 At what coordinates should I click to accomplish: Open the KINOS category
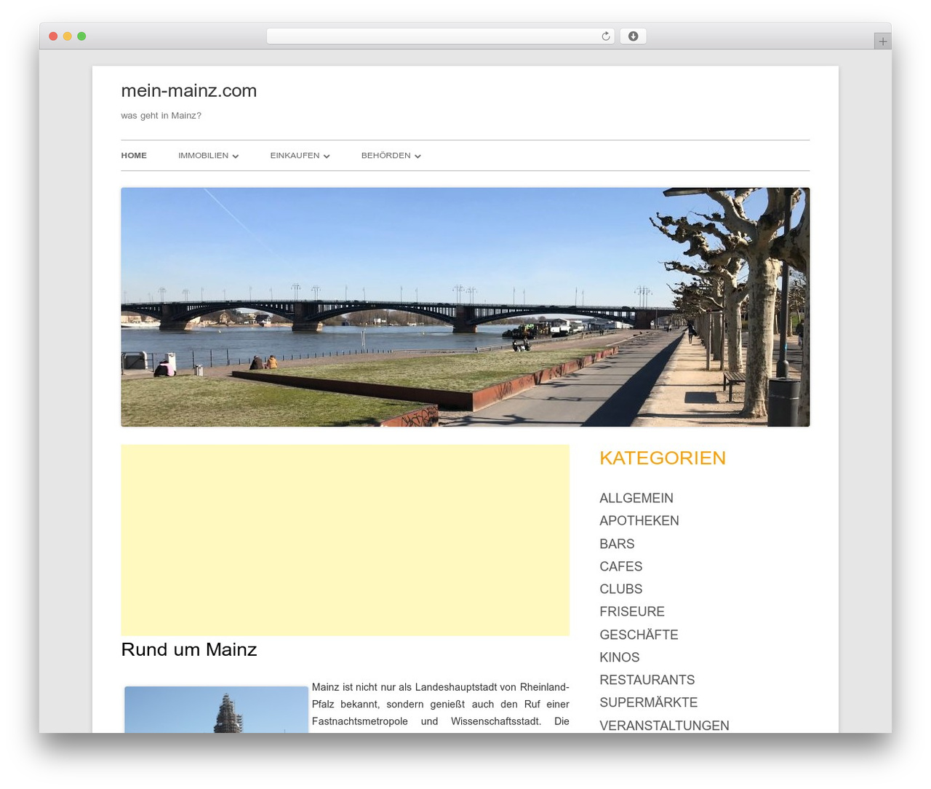pos(620,658)
